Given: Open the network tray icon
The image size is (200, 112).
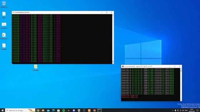Looking at the screenshot, I should pos(178,110).
